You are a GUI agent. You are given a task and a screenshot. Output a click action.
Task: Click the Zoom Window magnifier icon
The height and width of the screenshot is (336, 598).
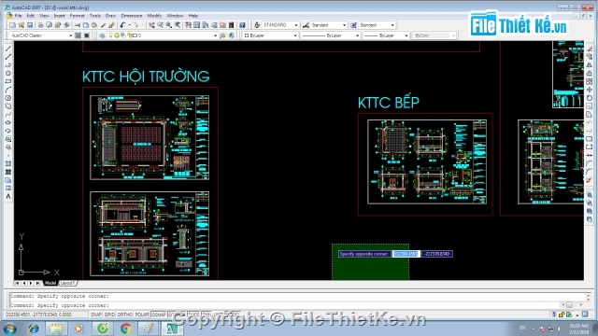tap(169, 25)
